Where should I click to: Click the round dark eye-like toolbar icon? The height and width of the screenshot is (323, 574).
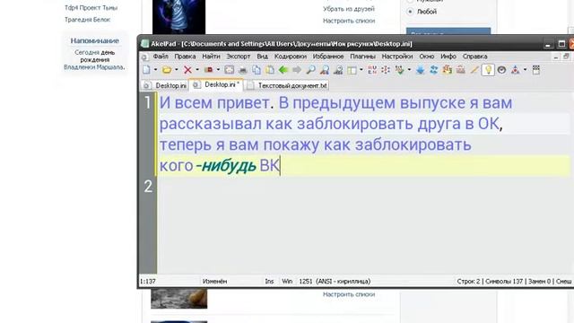click(x=501, y=70)
